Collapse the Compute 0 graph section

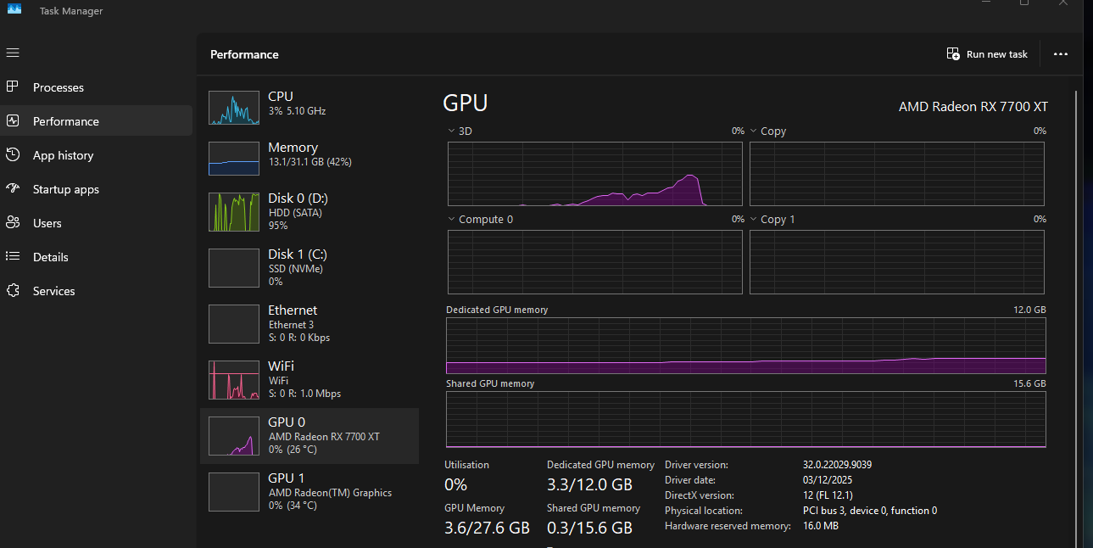450,218
